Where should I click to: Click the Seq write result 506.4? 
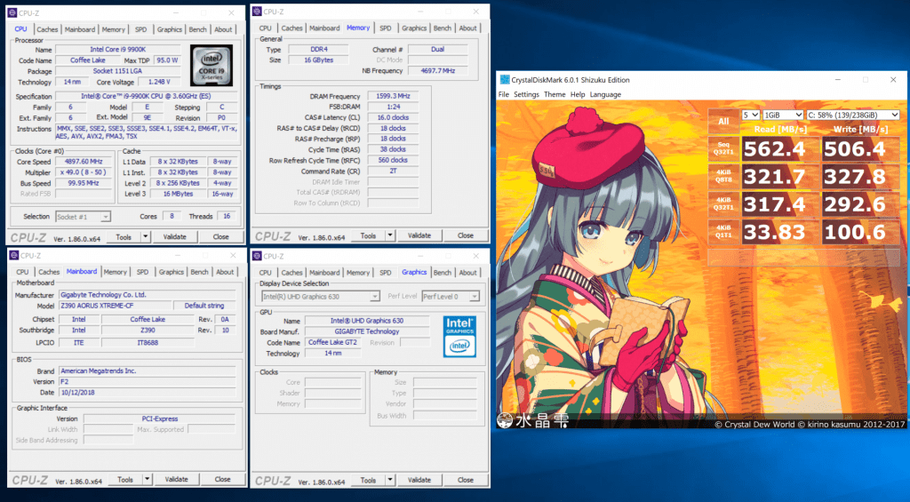860,148
